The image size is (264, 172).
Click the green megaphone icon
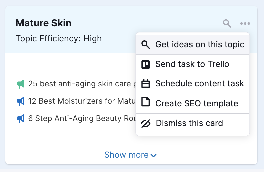[x=20, y=84]
